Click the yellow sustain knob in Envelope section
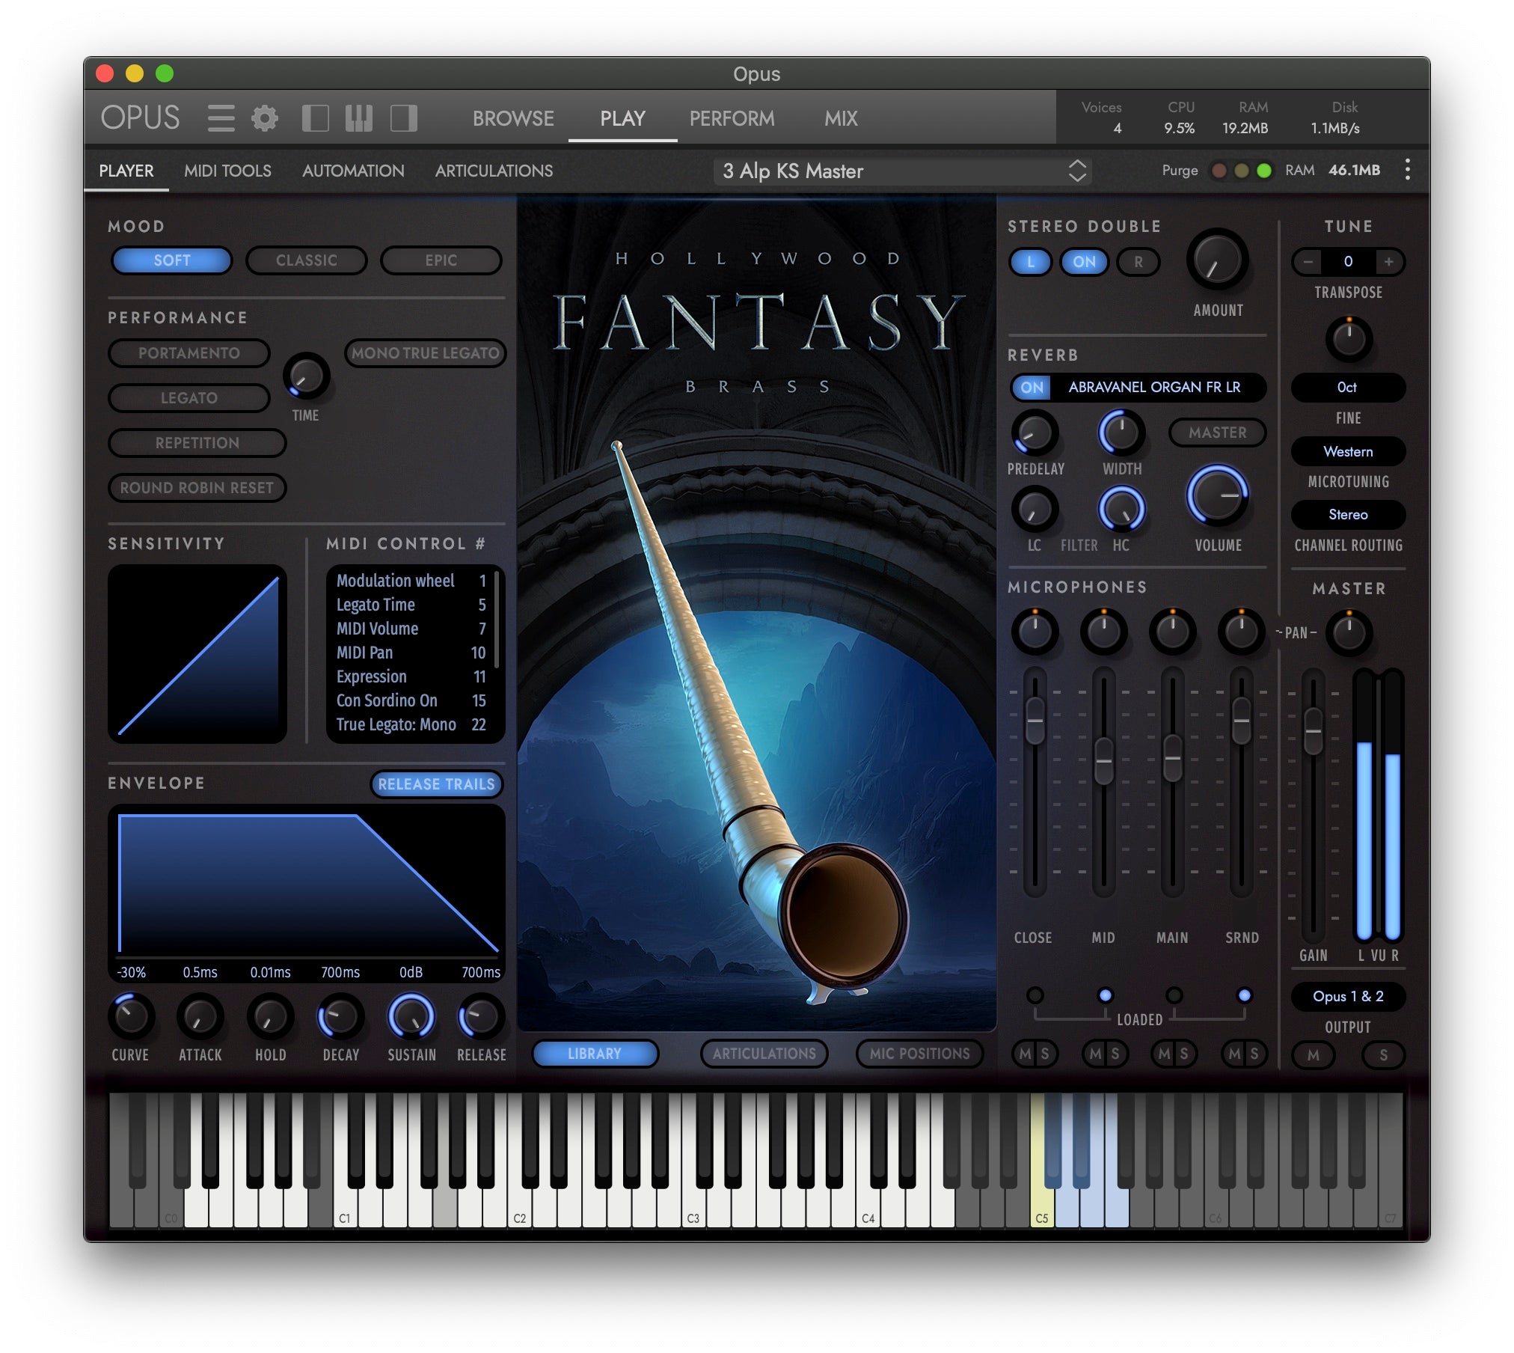The width and height of the screenshot is (1514, 1353). coord(411,1018)
